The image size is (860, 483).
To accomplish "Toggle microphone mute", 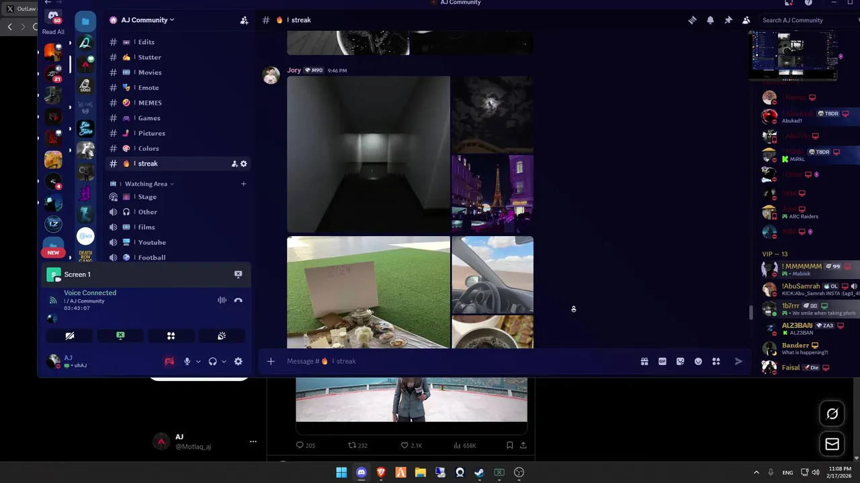I will [x=187, y=362].
